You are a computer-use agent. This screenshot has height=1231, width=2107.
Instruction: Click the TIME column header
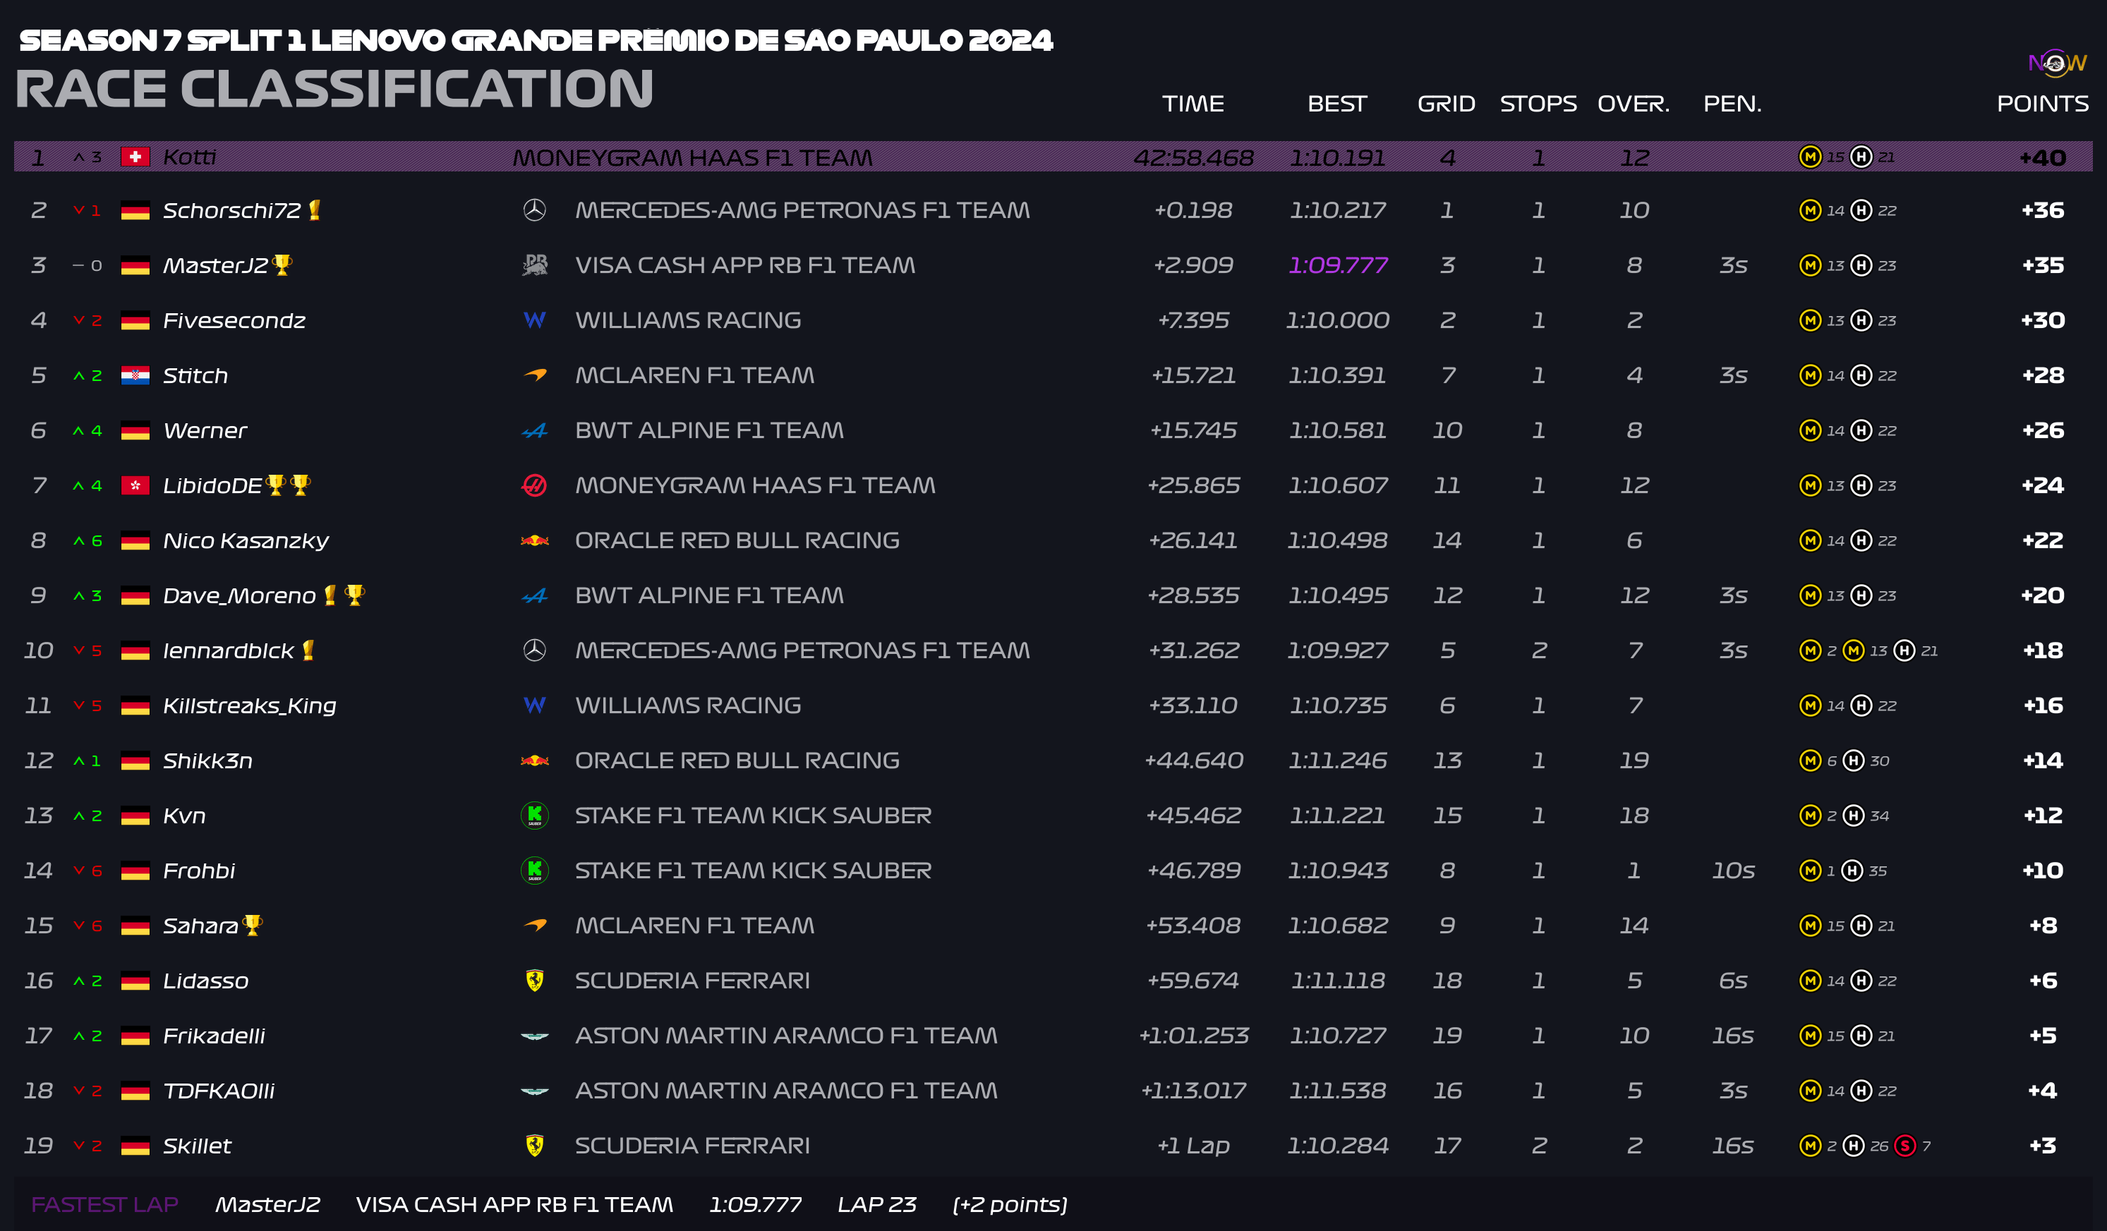pyautogui.click(x=1193, y=104)
